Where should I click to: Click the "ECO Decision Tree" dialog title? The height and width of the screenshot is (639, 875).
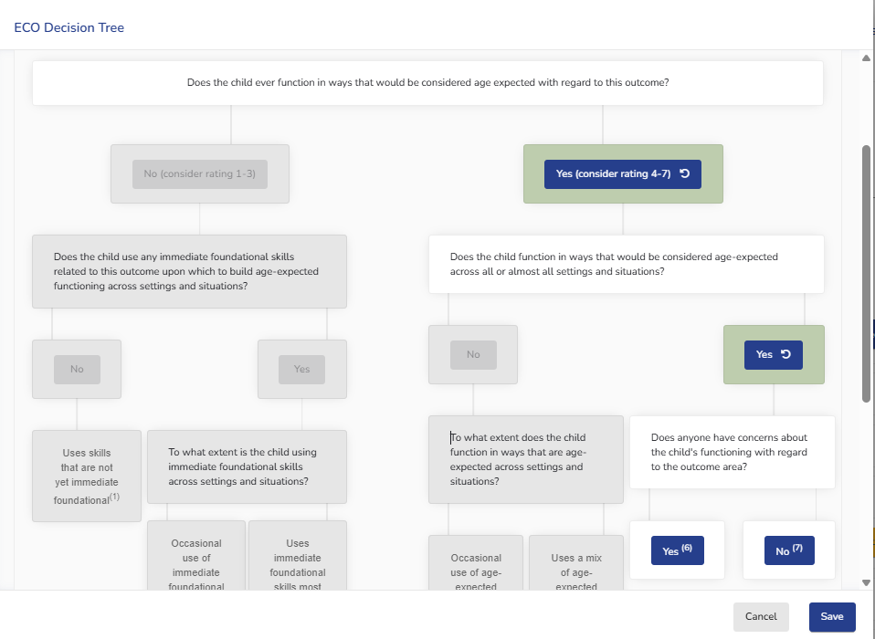(69, 27)
